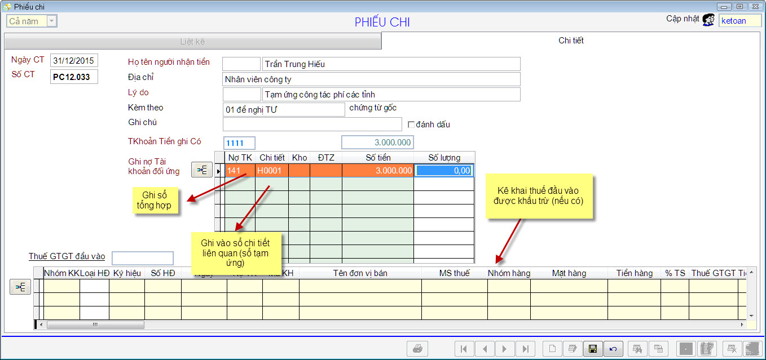Go to the last record
The height and width of the screenshot is (360, 766).
point(525,349)
